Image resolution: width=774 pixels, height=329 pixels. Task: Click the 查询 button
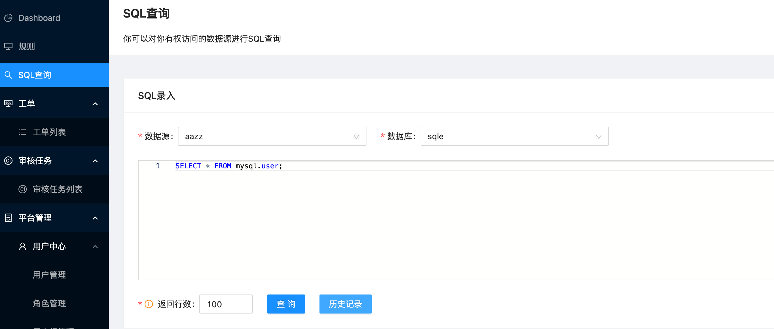pos(286,304)
